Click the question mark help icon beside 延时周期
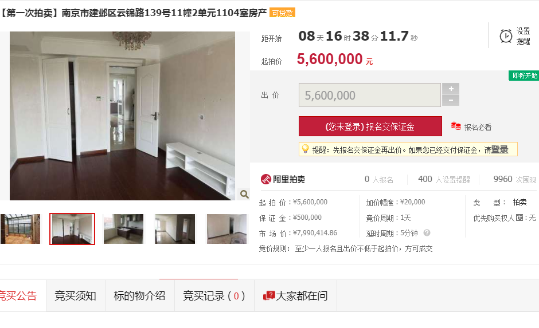The image size is (539, 328). [x=427, y=233]
